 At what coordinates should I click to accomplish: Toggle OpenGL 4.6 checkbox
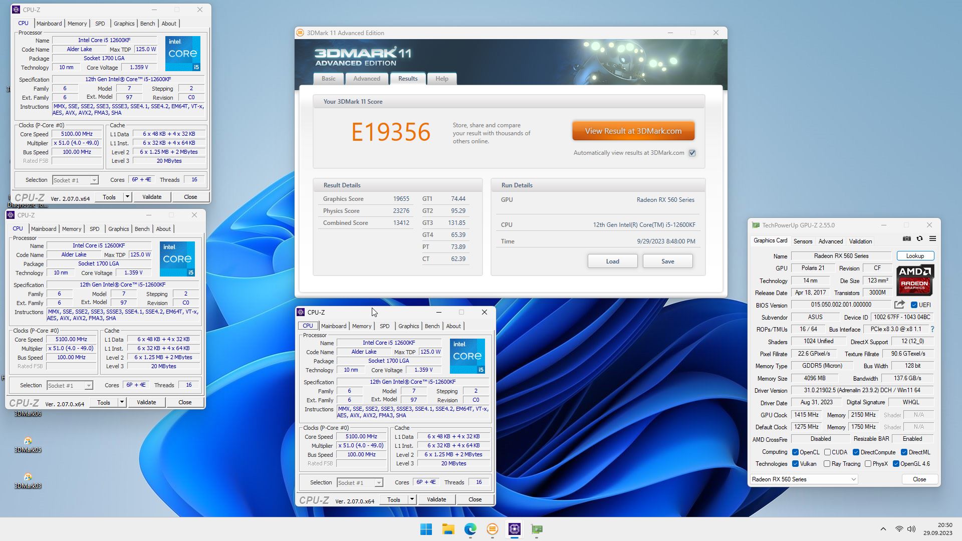[x=896, y=464]
